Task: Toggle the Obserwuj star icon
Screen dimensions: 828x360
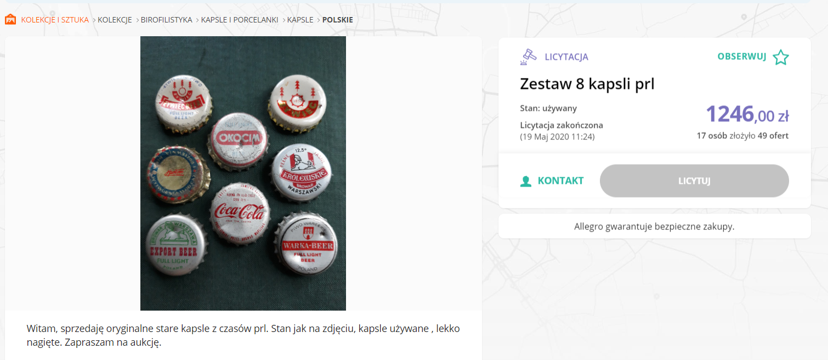Action: (780, 57)
